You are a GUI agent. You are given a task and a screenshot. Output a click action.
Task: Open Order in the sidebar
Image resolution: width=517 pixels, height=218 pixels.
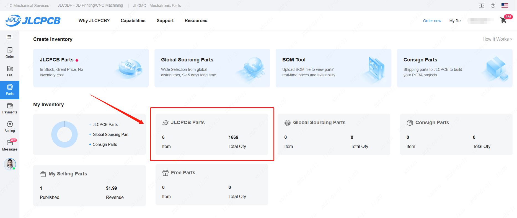pyautogui.click(x=10, y=53)
